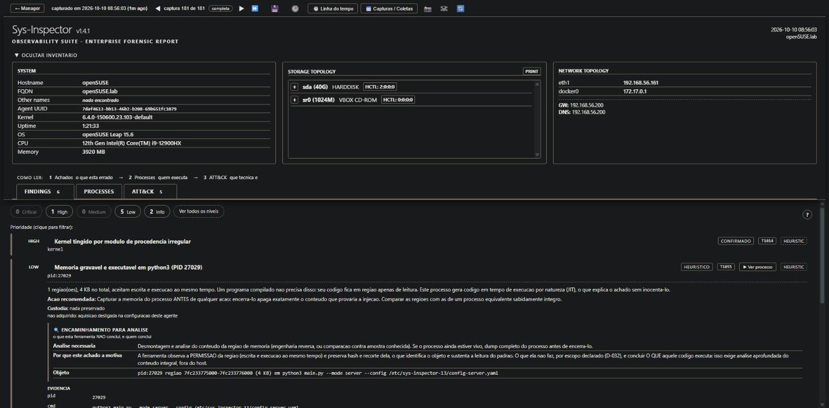Click the T1014 technique tag
The height and width of the screenshot is (408, 829).
[x=767, y=241]
